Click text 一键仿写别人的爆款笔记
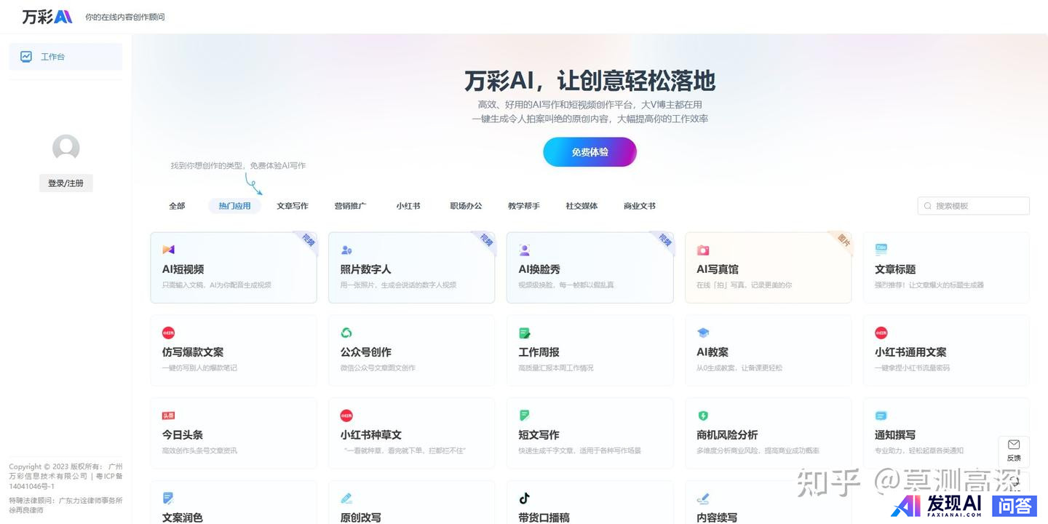The width and height of the screenshot is (1048, 524). (199, 368)
